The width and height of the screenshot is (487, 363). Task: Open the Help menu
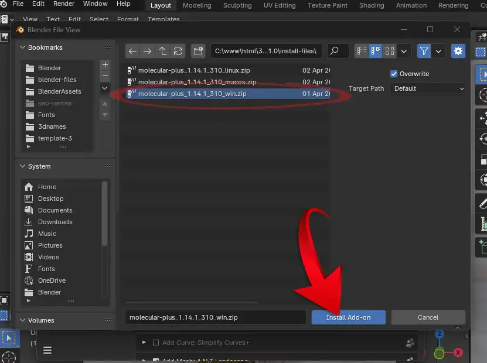[123, 4]
